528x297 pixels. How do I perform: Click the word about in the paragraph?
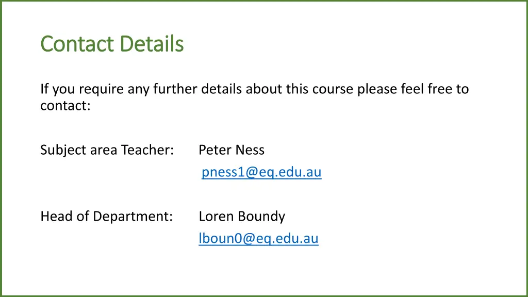click(x=264, y=89)
